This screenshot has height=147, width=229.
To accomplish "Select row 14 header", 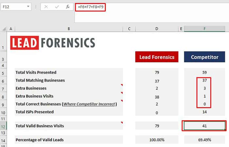I will 3,140.
